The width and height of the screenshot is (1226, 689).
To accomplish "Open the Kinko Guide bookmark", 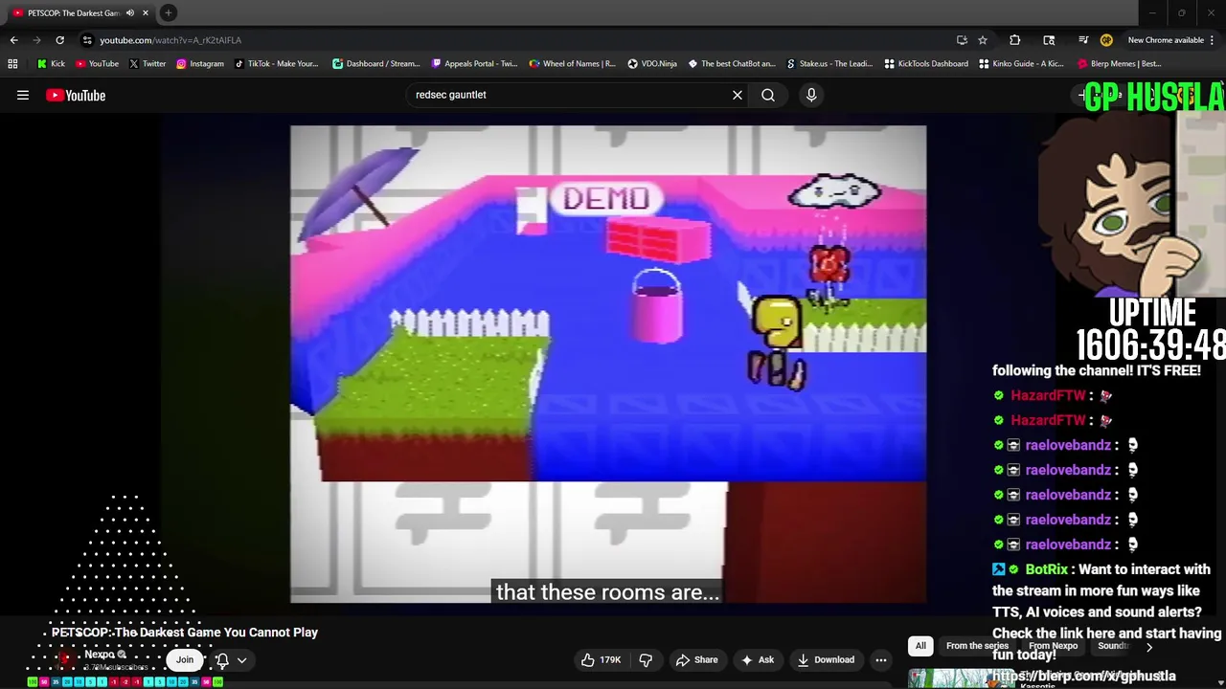I will click(1021, 63).
